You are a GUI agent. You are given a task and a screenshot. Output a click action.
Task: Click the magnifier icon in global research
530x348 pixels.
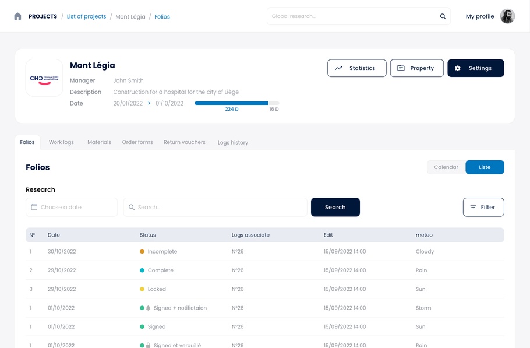(x=443, y=16)
